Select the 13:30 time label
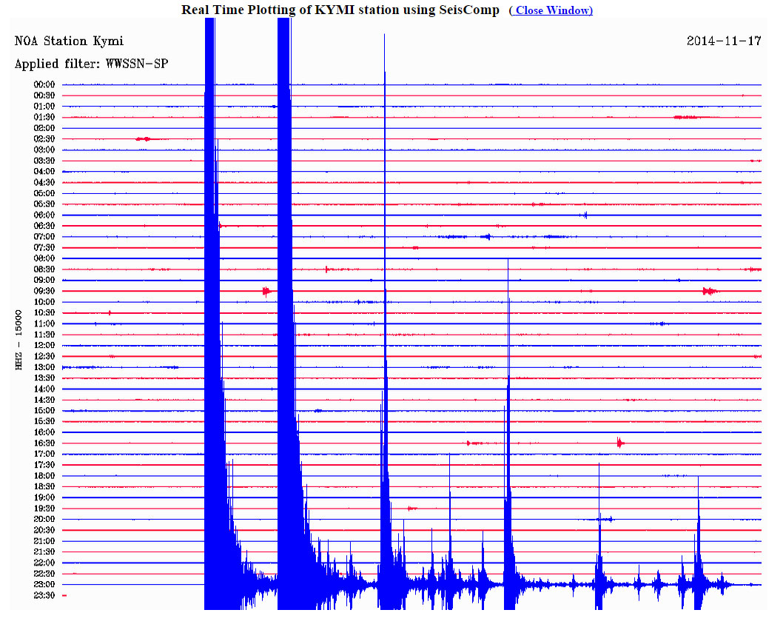Viewport: 783px width, 627px height. point(44,378)
